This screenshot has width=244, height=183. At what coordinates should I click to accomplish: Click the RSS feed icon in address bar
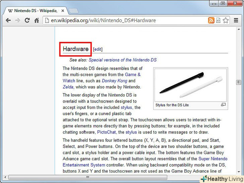tap(211, 20)
